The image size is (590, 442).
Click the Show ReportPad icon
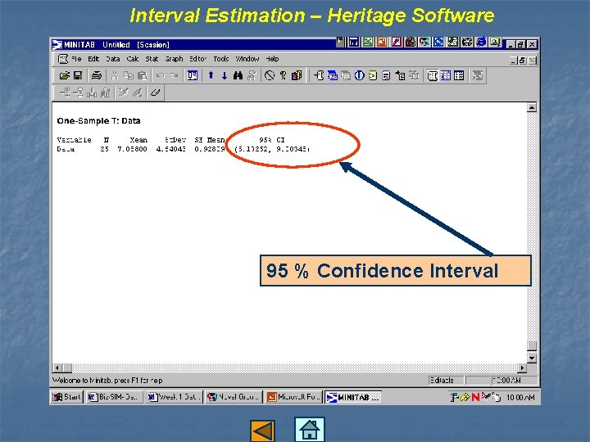386,75
